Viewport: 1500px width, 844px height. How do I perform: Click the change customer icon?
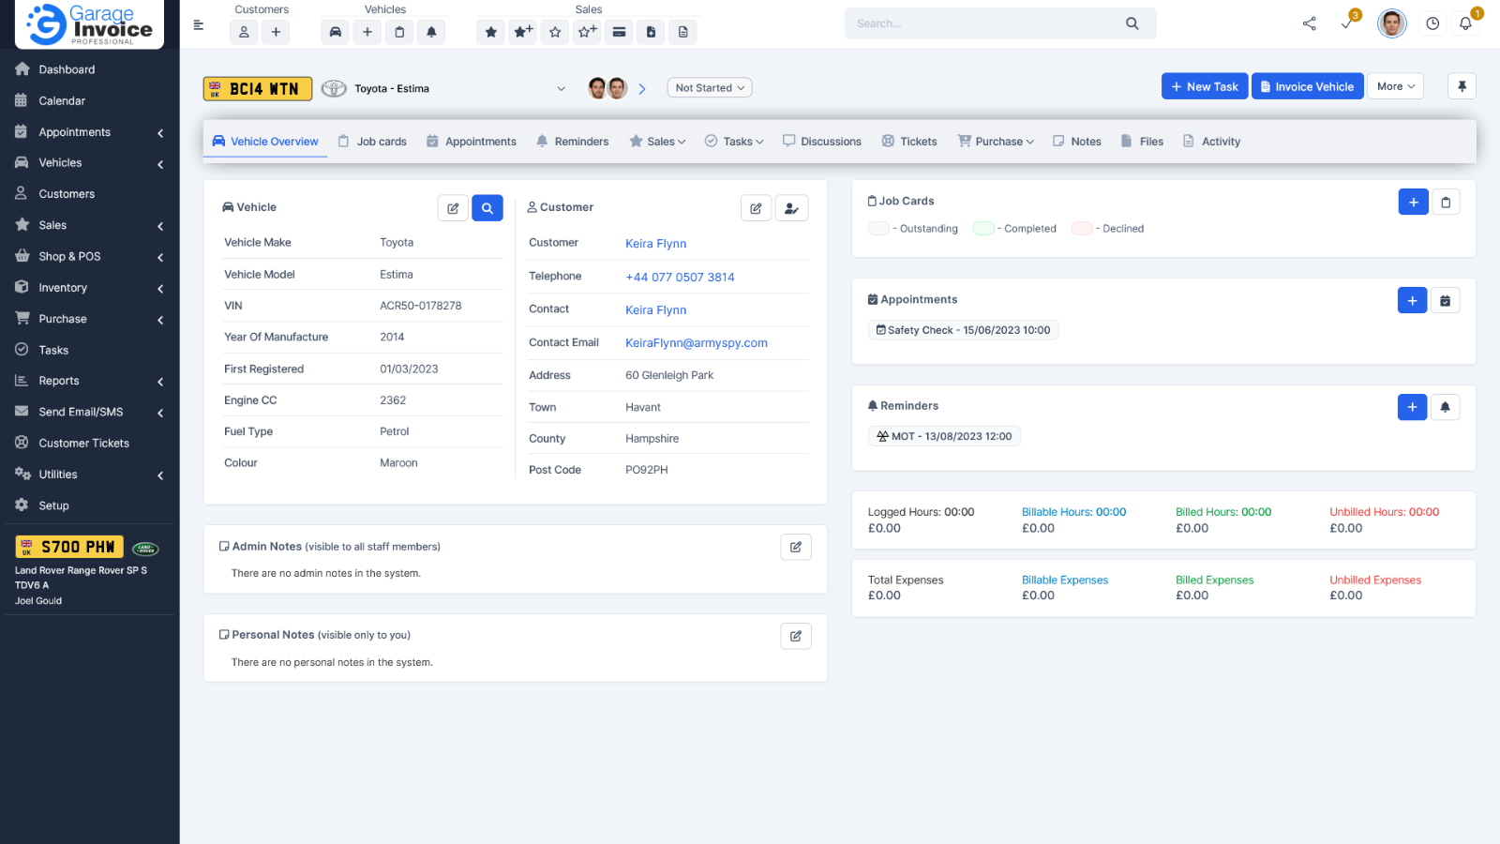pos(792,208)
